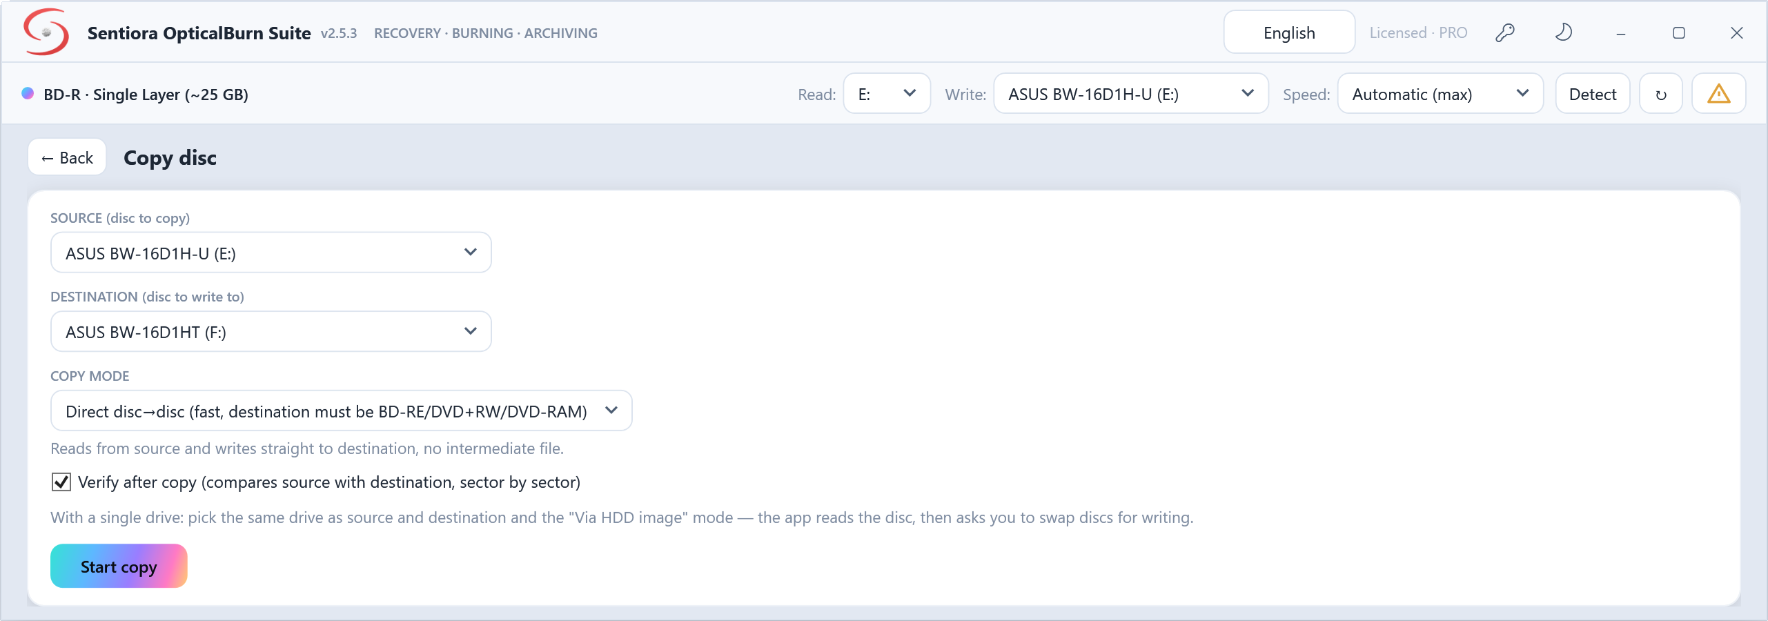Click the DESTINATION (disc to write to) label
The height and width of the screenshot is (621, 1768).
click(147, 297)
